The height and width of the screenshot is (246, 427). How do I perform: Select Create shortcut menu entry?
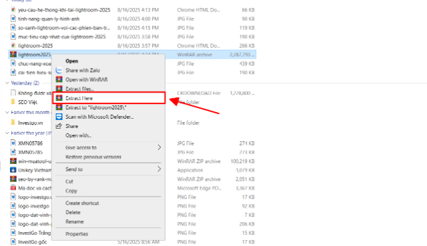pyautogui.click(x=82, y=203)
